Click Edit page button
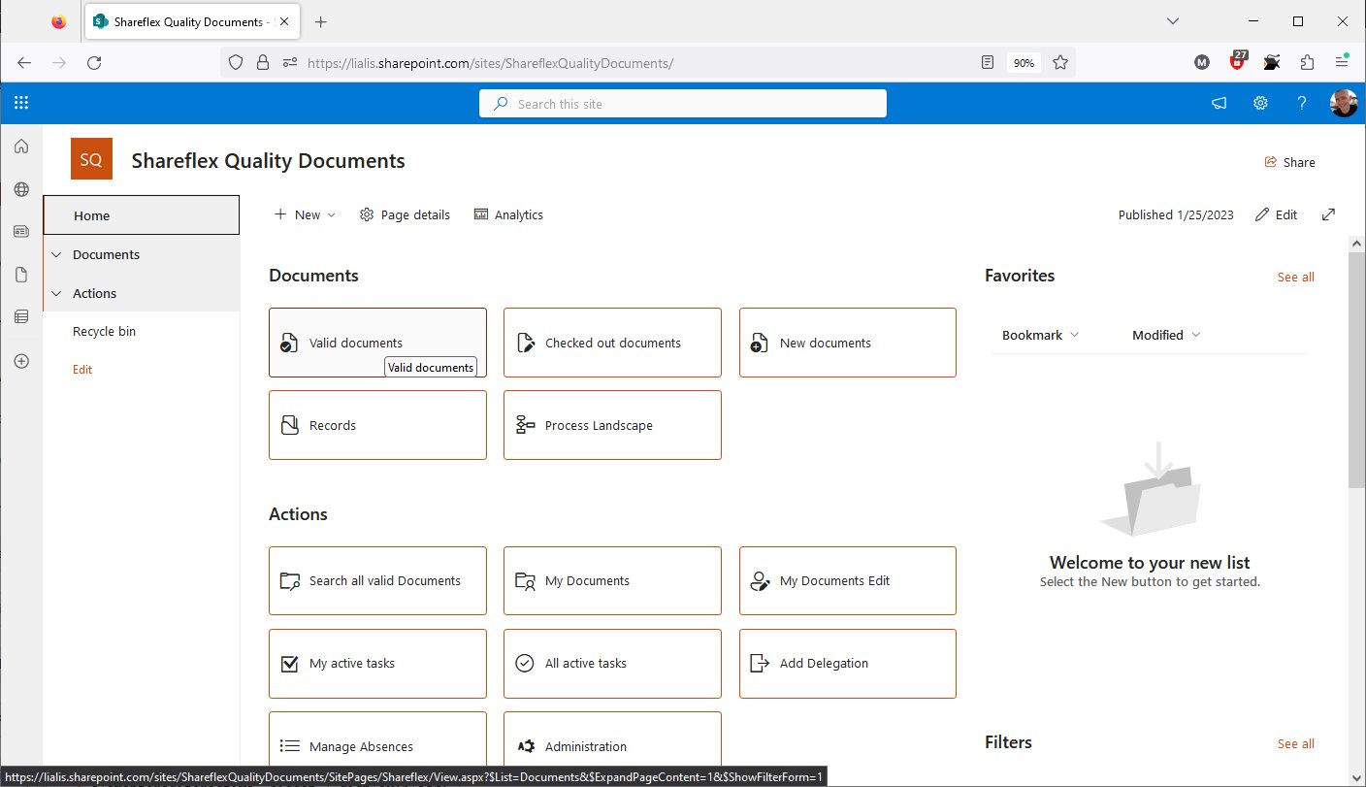This screenshot has height=787, width=1366. click(1276, 214)
